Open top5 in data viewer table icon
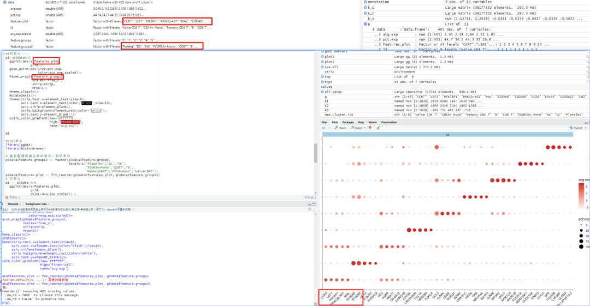Image resolution: width=590 pixels, height=306 pixels. (587, 82)
